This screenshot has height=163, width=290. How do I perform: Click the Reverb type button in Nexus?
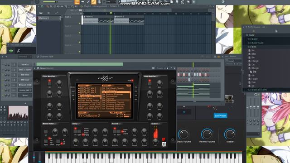(119, 132)
